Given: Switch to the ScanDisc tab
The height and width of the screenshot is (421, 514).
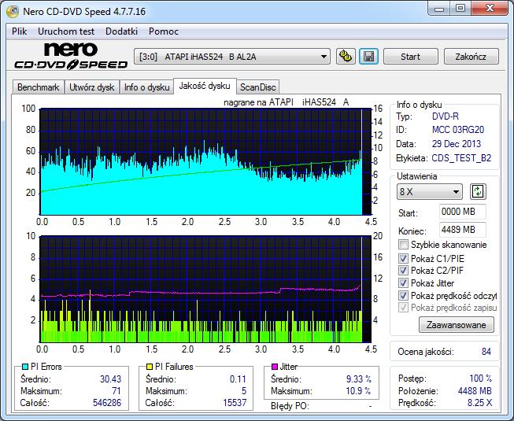Looking at the screenshot, I should [258, 87].
